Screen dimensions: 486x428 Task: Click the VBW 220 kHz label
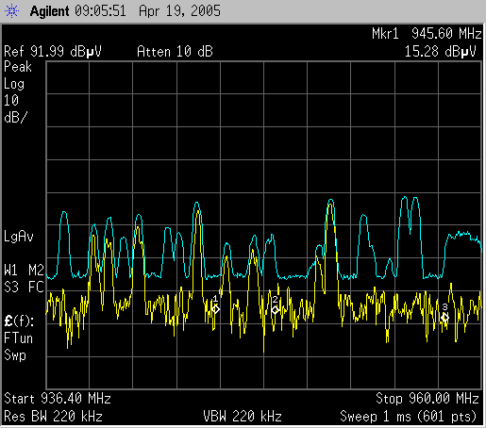coord(243,417)
